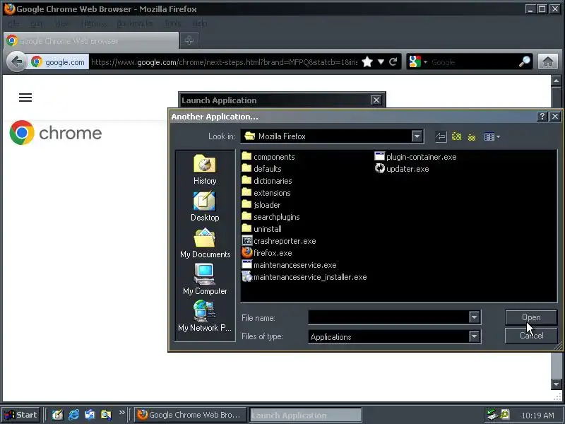The height and width of the screenshot is (424, 565).
Task: Open Firefox home page button
Action: pos(548,62)
